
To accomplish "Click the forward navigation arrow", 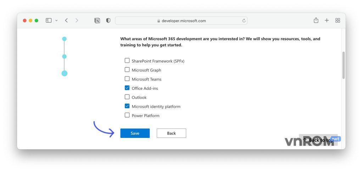I will click(x=77, y=21).
